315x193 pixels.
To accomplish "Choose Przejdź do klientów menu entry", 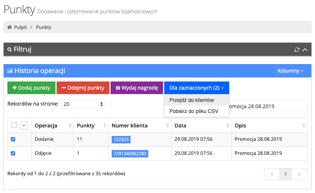I will pyautogui.click(x=196, y=100).
